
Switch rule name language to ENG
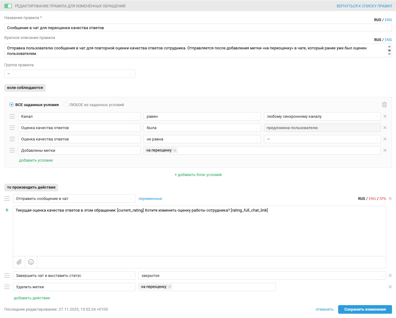click(388, 20)
